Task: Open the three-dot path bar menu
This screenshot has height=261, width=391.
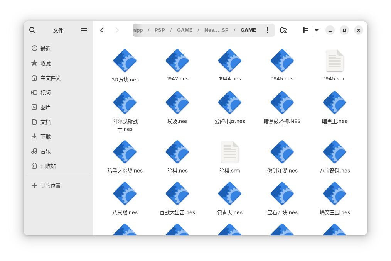Action: pos(268,30)
